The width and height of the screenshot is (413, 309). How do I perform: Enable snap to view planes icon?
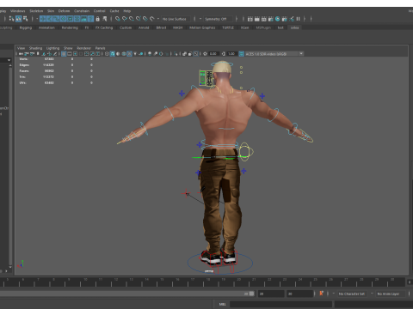(145, 19)
